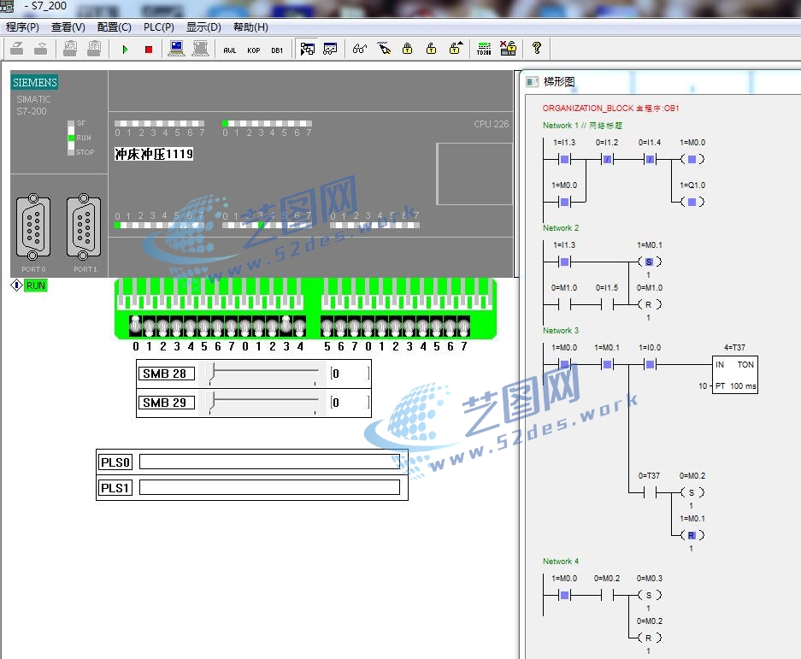The height and width of the screenshot is (659, 801).
Task: Click the I1.2 contact in Network 1
Action: [x=607, y=159]
